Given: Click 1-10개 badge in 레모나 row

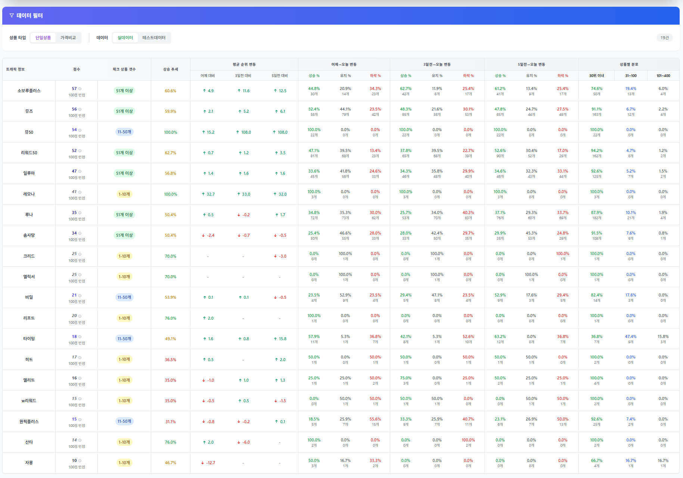Looking at the screenshot, I should pyautogui.click(x=124, y=194).
